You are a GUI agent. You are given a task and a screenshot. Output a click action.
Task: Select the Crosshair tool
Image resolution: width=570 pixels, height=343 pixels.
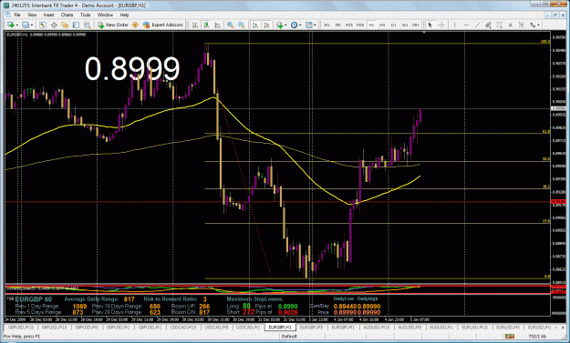pos(441,25)
